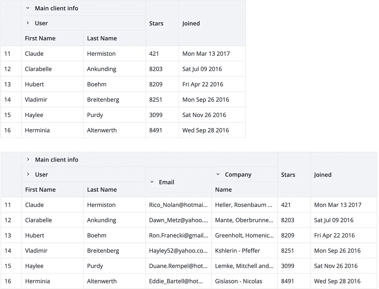Select the 8251 stars cell in top table

pos(156,100)
